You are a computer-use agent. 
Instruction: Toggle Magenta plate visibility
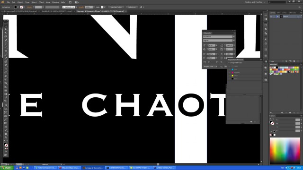click(x=230, y=72)
